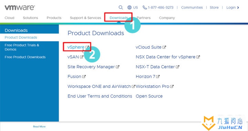248x131 pixels.
Task: Open the Solutions menu
Action: click(x=30, y=18)
